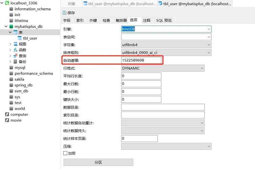Click the 自动递增 auto increment value field
The image size is (255, 169).
[x=141, y=60]
